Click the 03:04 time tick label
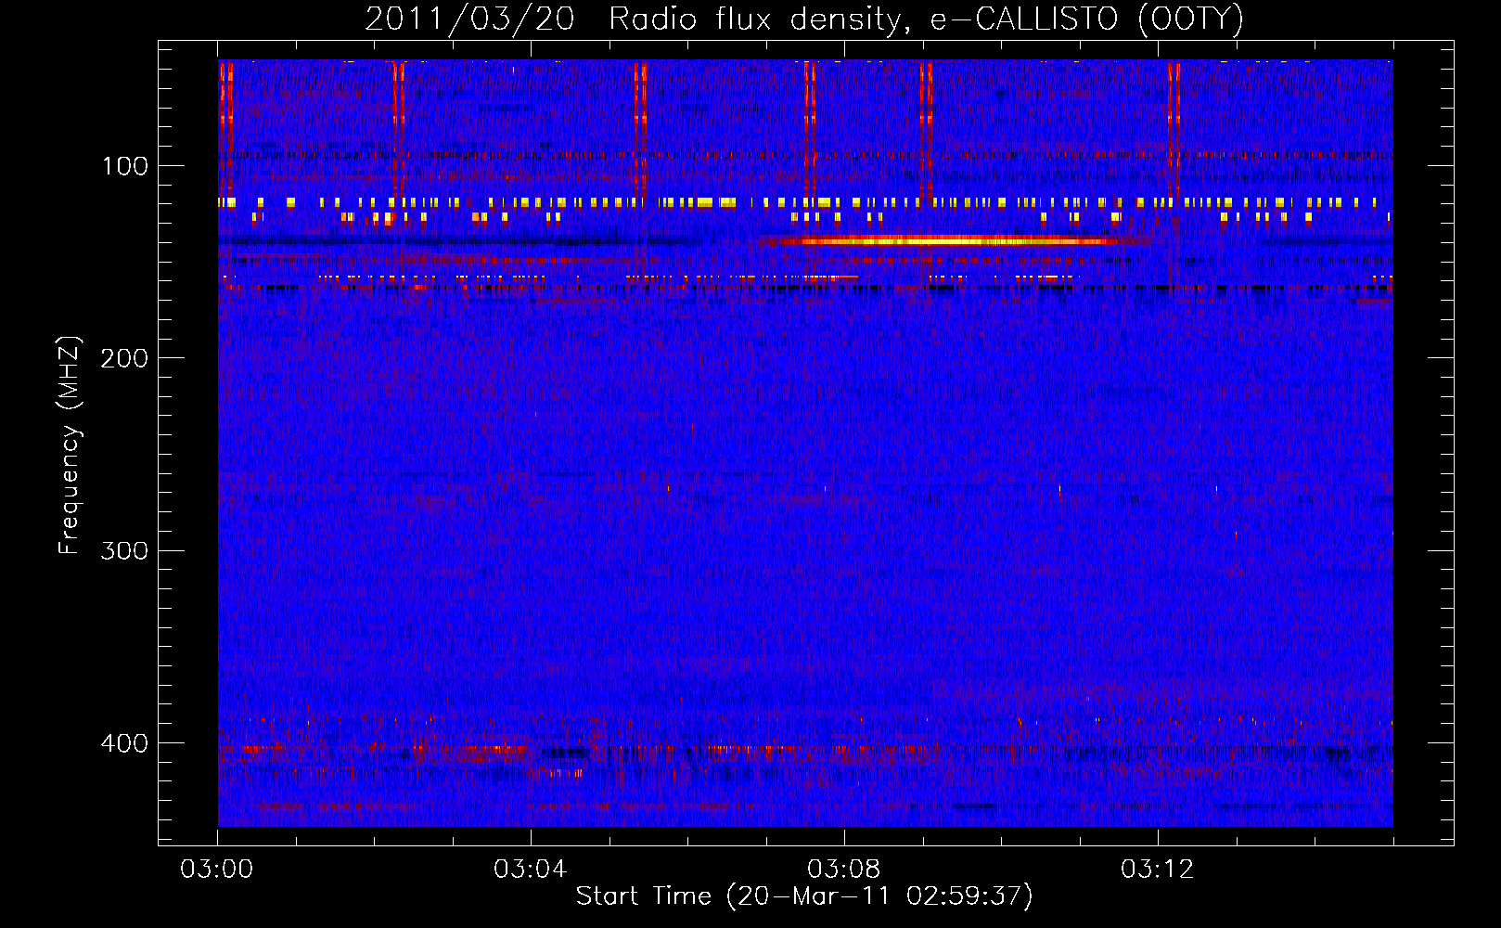This screenshot has width=1501, height=928. click(x=531, y=870)
